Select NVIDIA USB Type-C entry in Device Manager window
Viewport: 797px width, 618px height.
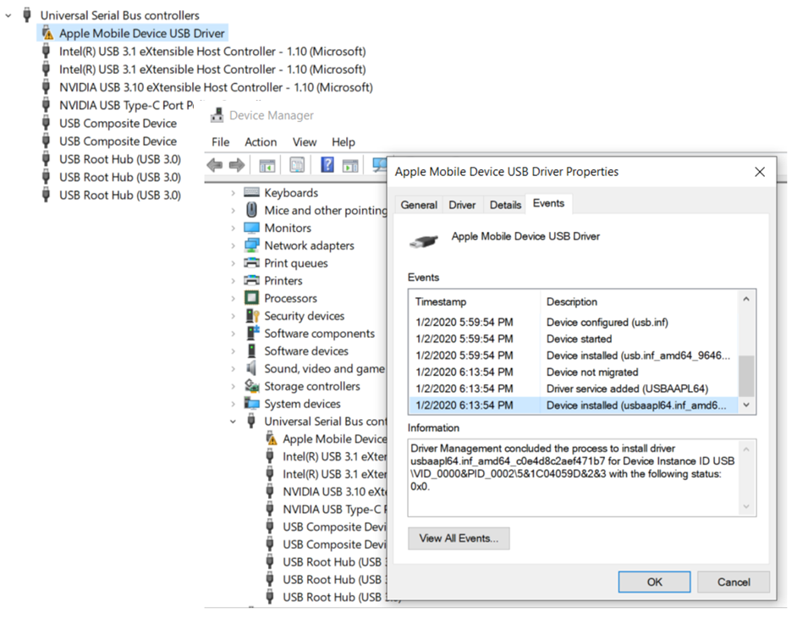pyautogui.click(x=335, y=509)
